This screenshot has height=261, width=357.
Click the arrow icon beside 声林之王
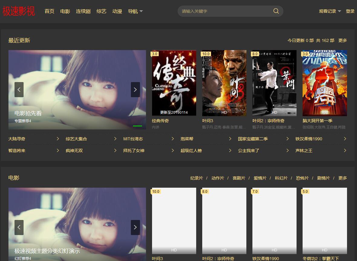pyautogui.click(x=345, y=151)
